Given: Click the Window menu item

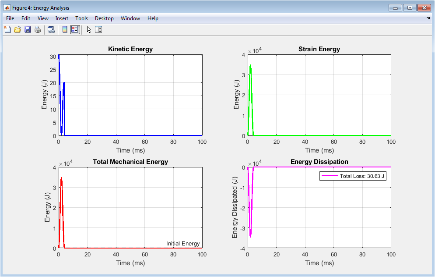Looking at the screenshot, I should (130, 18).
